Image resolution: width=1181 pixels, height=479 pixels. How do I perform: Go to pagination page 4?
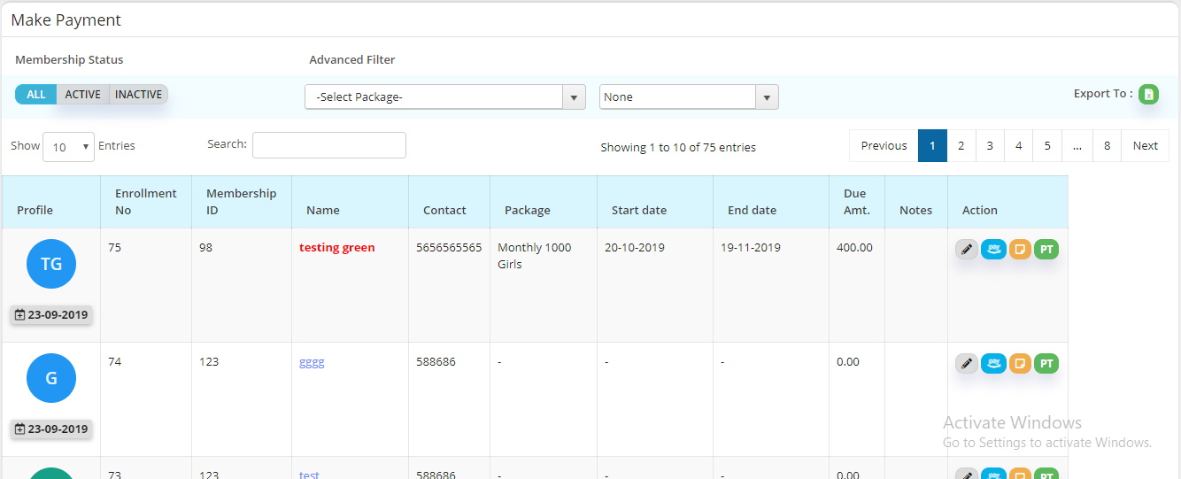[x=1018, y=146]
